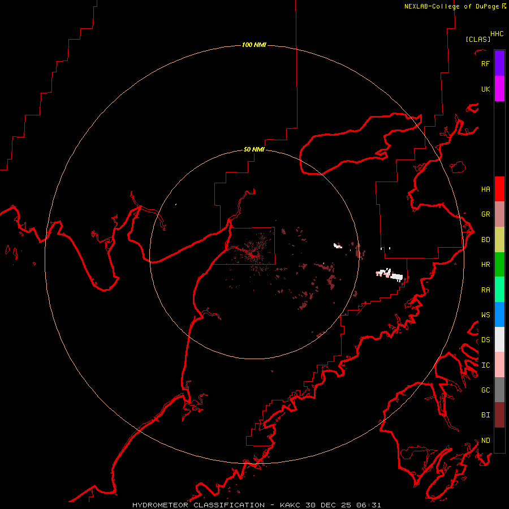
Task: Click the IC legend label
Action: tap(485, 365)
